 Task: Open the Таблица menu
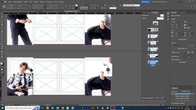[42, 2]
